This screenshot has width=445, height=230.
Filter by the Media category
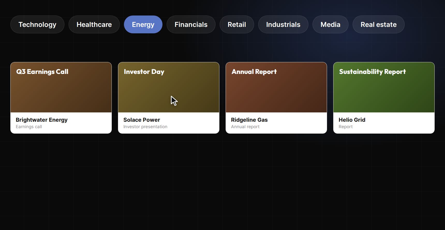click(x=330, y=25)
